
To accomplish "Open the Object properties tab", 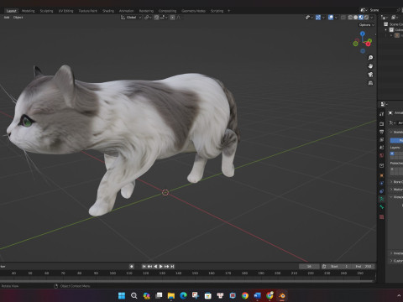I will click(x=381, y=175).
